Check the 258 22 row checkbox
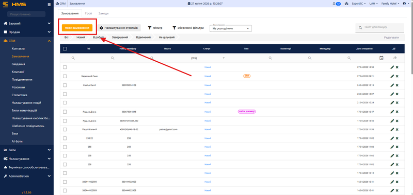Image resolution: width=413 pixels, height=195 pixels. pos(65,138)
